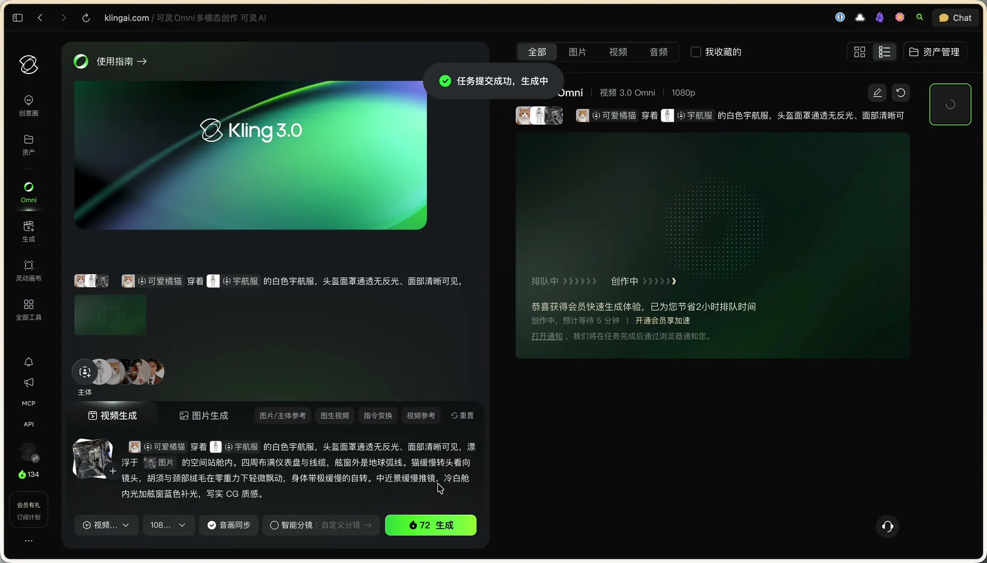Open the 使用指南 link
Viewport: 987px width, 563px height.
point(122,62)
